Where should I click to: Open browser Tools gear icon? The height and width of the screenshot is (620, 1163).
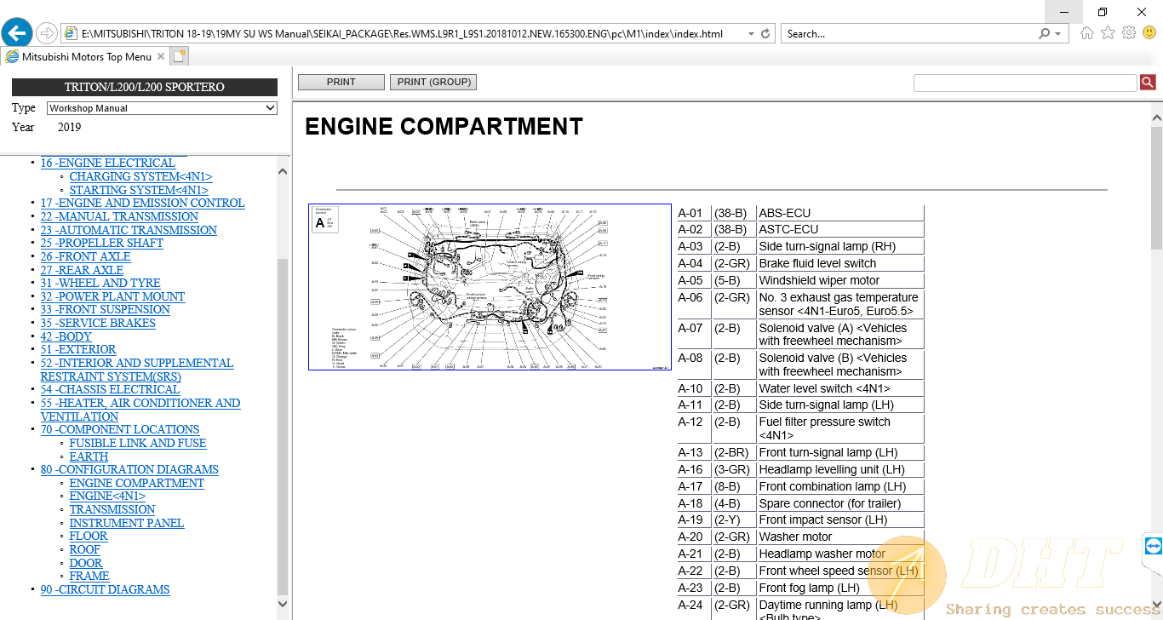point(1129,33)
